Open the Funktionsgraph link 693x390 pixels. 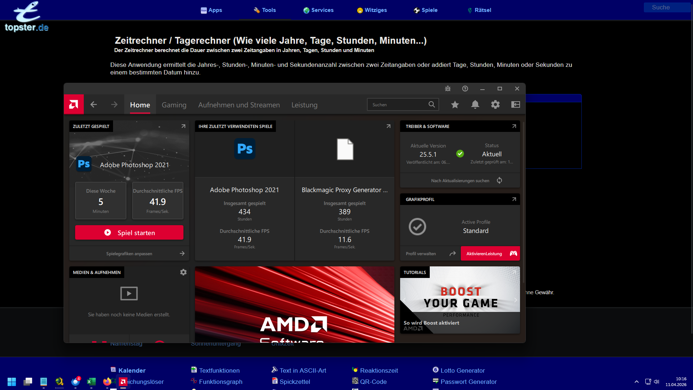(x=221, y=382)
